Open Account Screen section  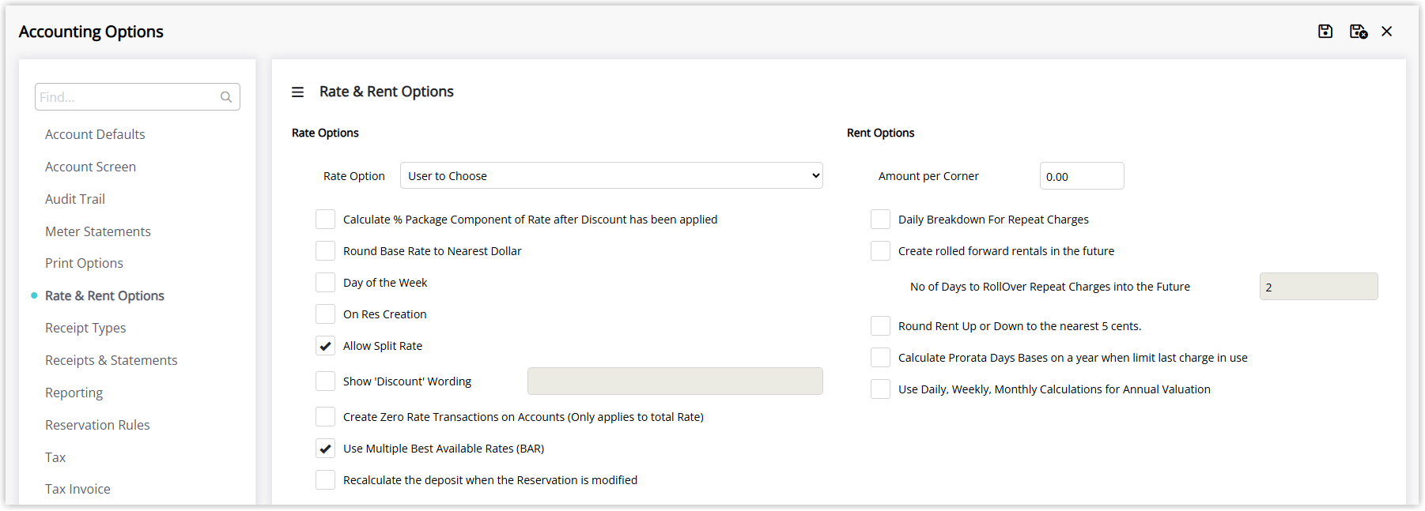pyautogui.click(x=90, y=167)
